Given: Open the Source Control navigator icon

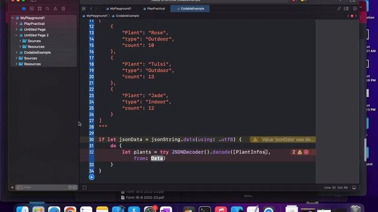Looking at the screenshot, I should [x=31, y=9].
